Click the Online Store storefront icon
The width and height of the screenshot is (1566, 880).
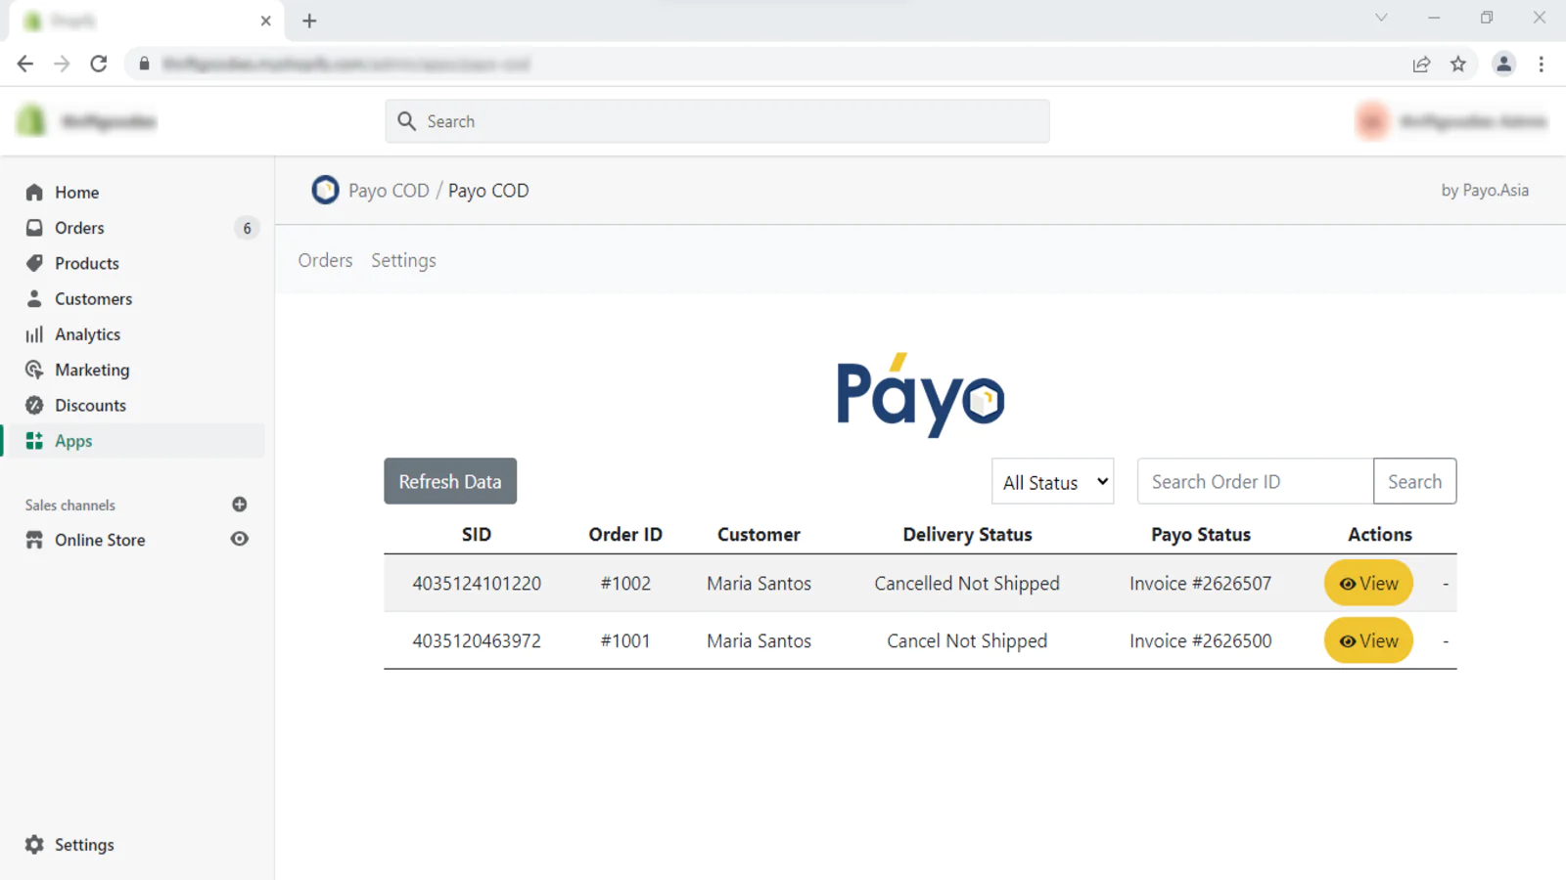(34, 540)
